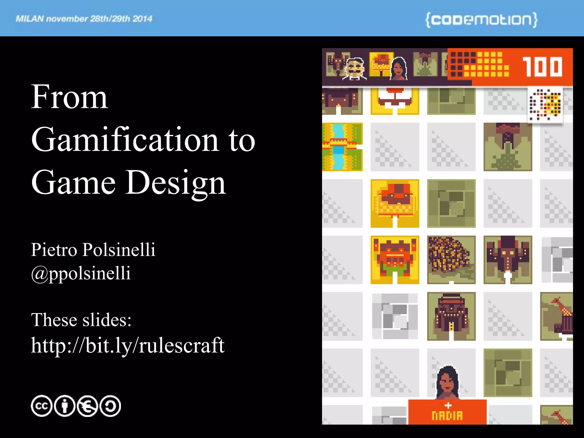This screenshot has height=438, width=584.
Task: Click the codemotion logo
Action: coord(481,19)
